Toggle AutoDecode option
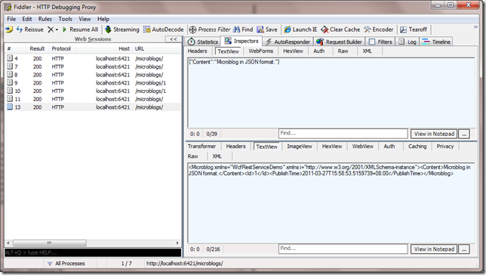Image resolution: width=486 pixels, height=275 pixels. click(x=163, y=29)
